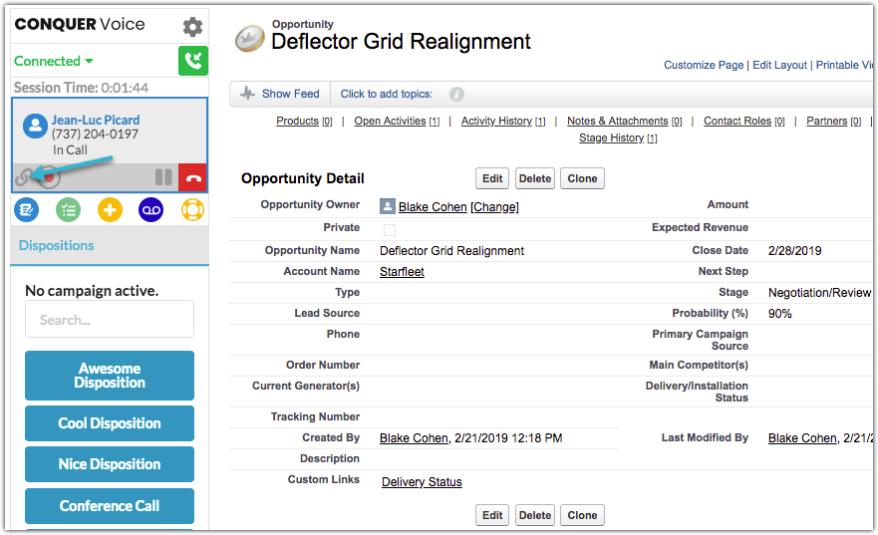Open Blake Cohen owner link
This screenshot has height=535, width=878.
433,207
